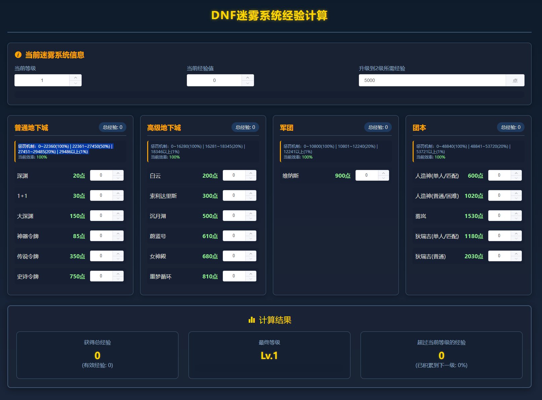Select the 噩梦循环 count input field
Screen dimensions: 542x400
(235, 276)
